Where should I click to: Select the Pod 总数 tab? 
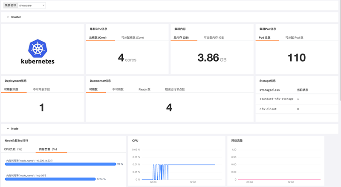tap(264, 37)
